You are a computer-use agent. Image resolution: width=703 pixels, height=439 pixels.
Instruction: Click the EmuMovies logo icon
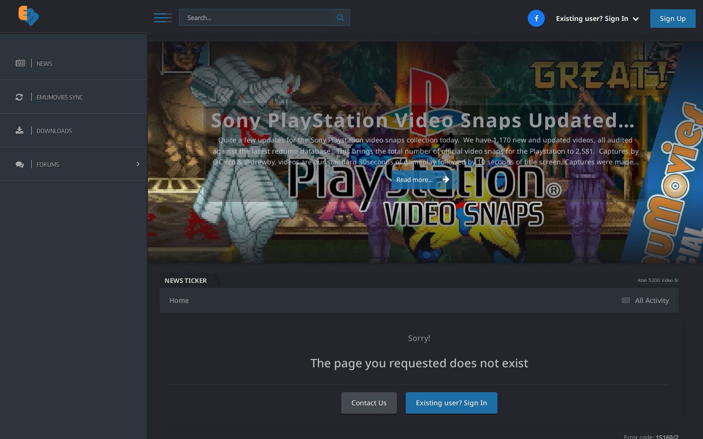(28, 16)
